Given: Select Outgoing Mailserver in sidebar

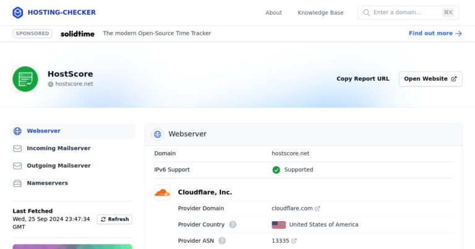Looking at the screenshot, I should point(73,166).
